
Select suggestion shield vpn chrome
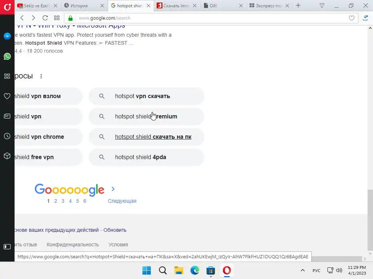pos(48,137)
